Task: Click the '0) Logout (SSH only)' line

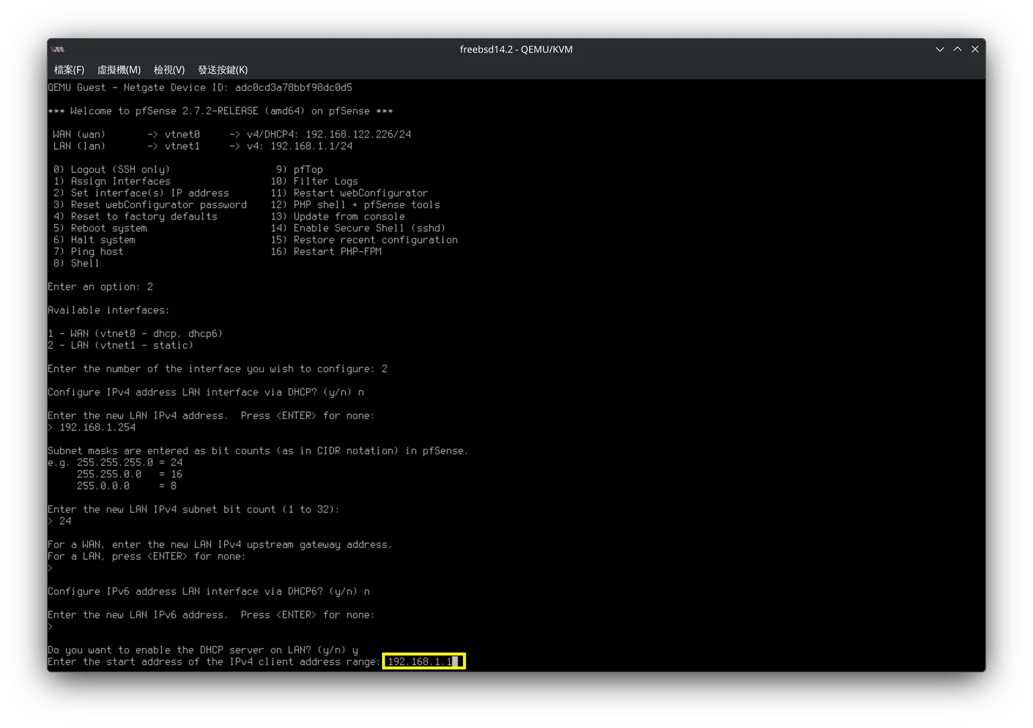Action: [x=112, y=170]
